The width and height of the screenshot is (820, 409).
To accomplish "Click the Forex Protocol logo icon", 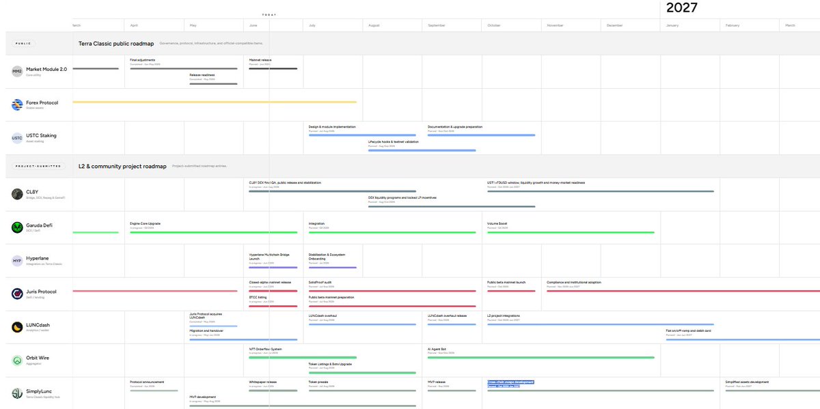I will [x=17, y=104].
